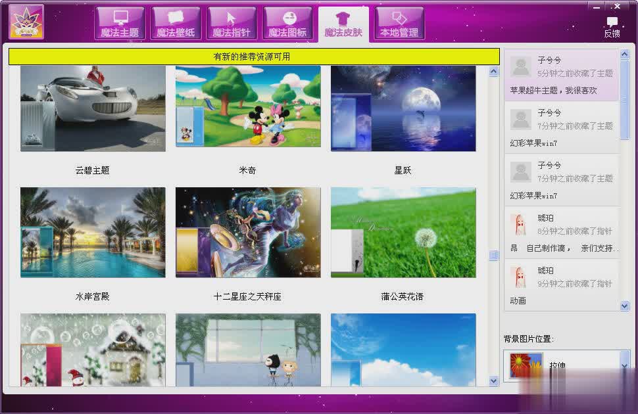Image resolution: width=638 pixels, height=414 pixels.
Task: Select the 云碧主题 car skin thumbnail
Action: coord(93,108)
